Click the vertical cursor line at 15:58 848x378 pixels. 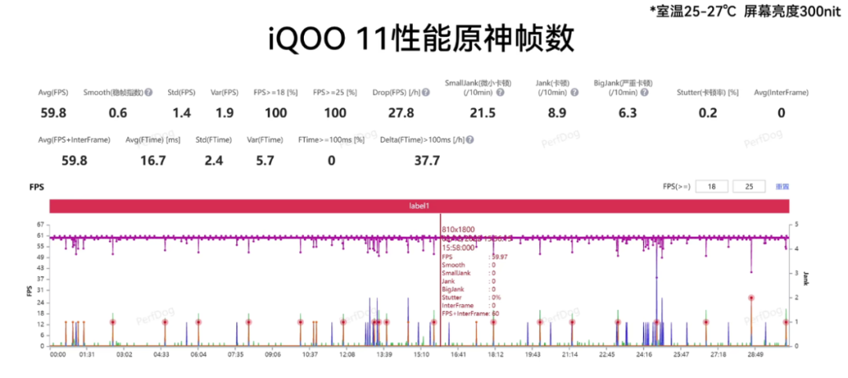(440, 281)
